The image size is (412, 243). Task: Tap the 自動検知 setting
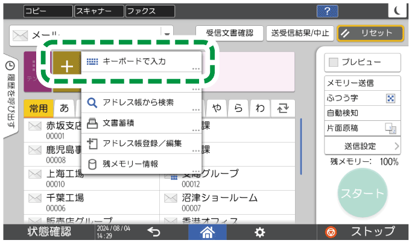coord(363,113)
